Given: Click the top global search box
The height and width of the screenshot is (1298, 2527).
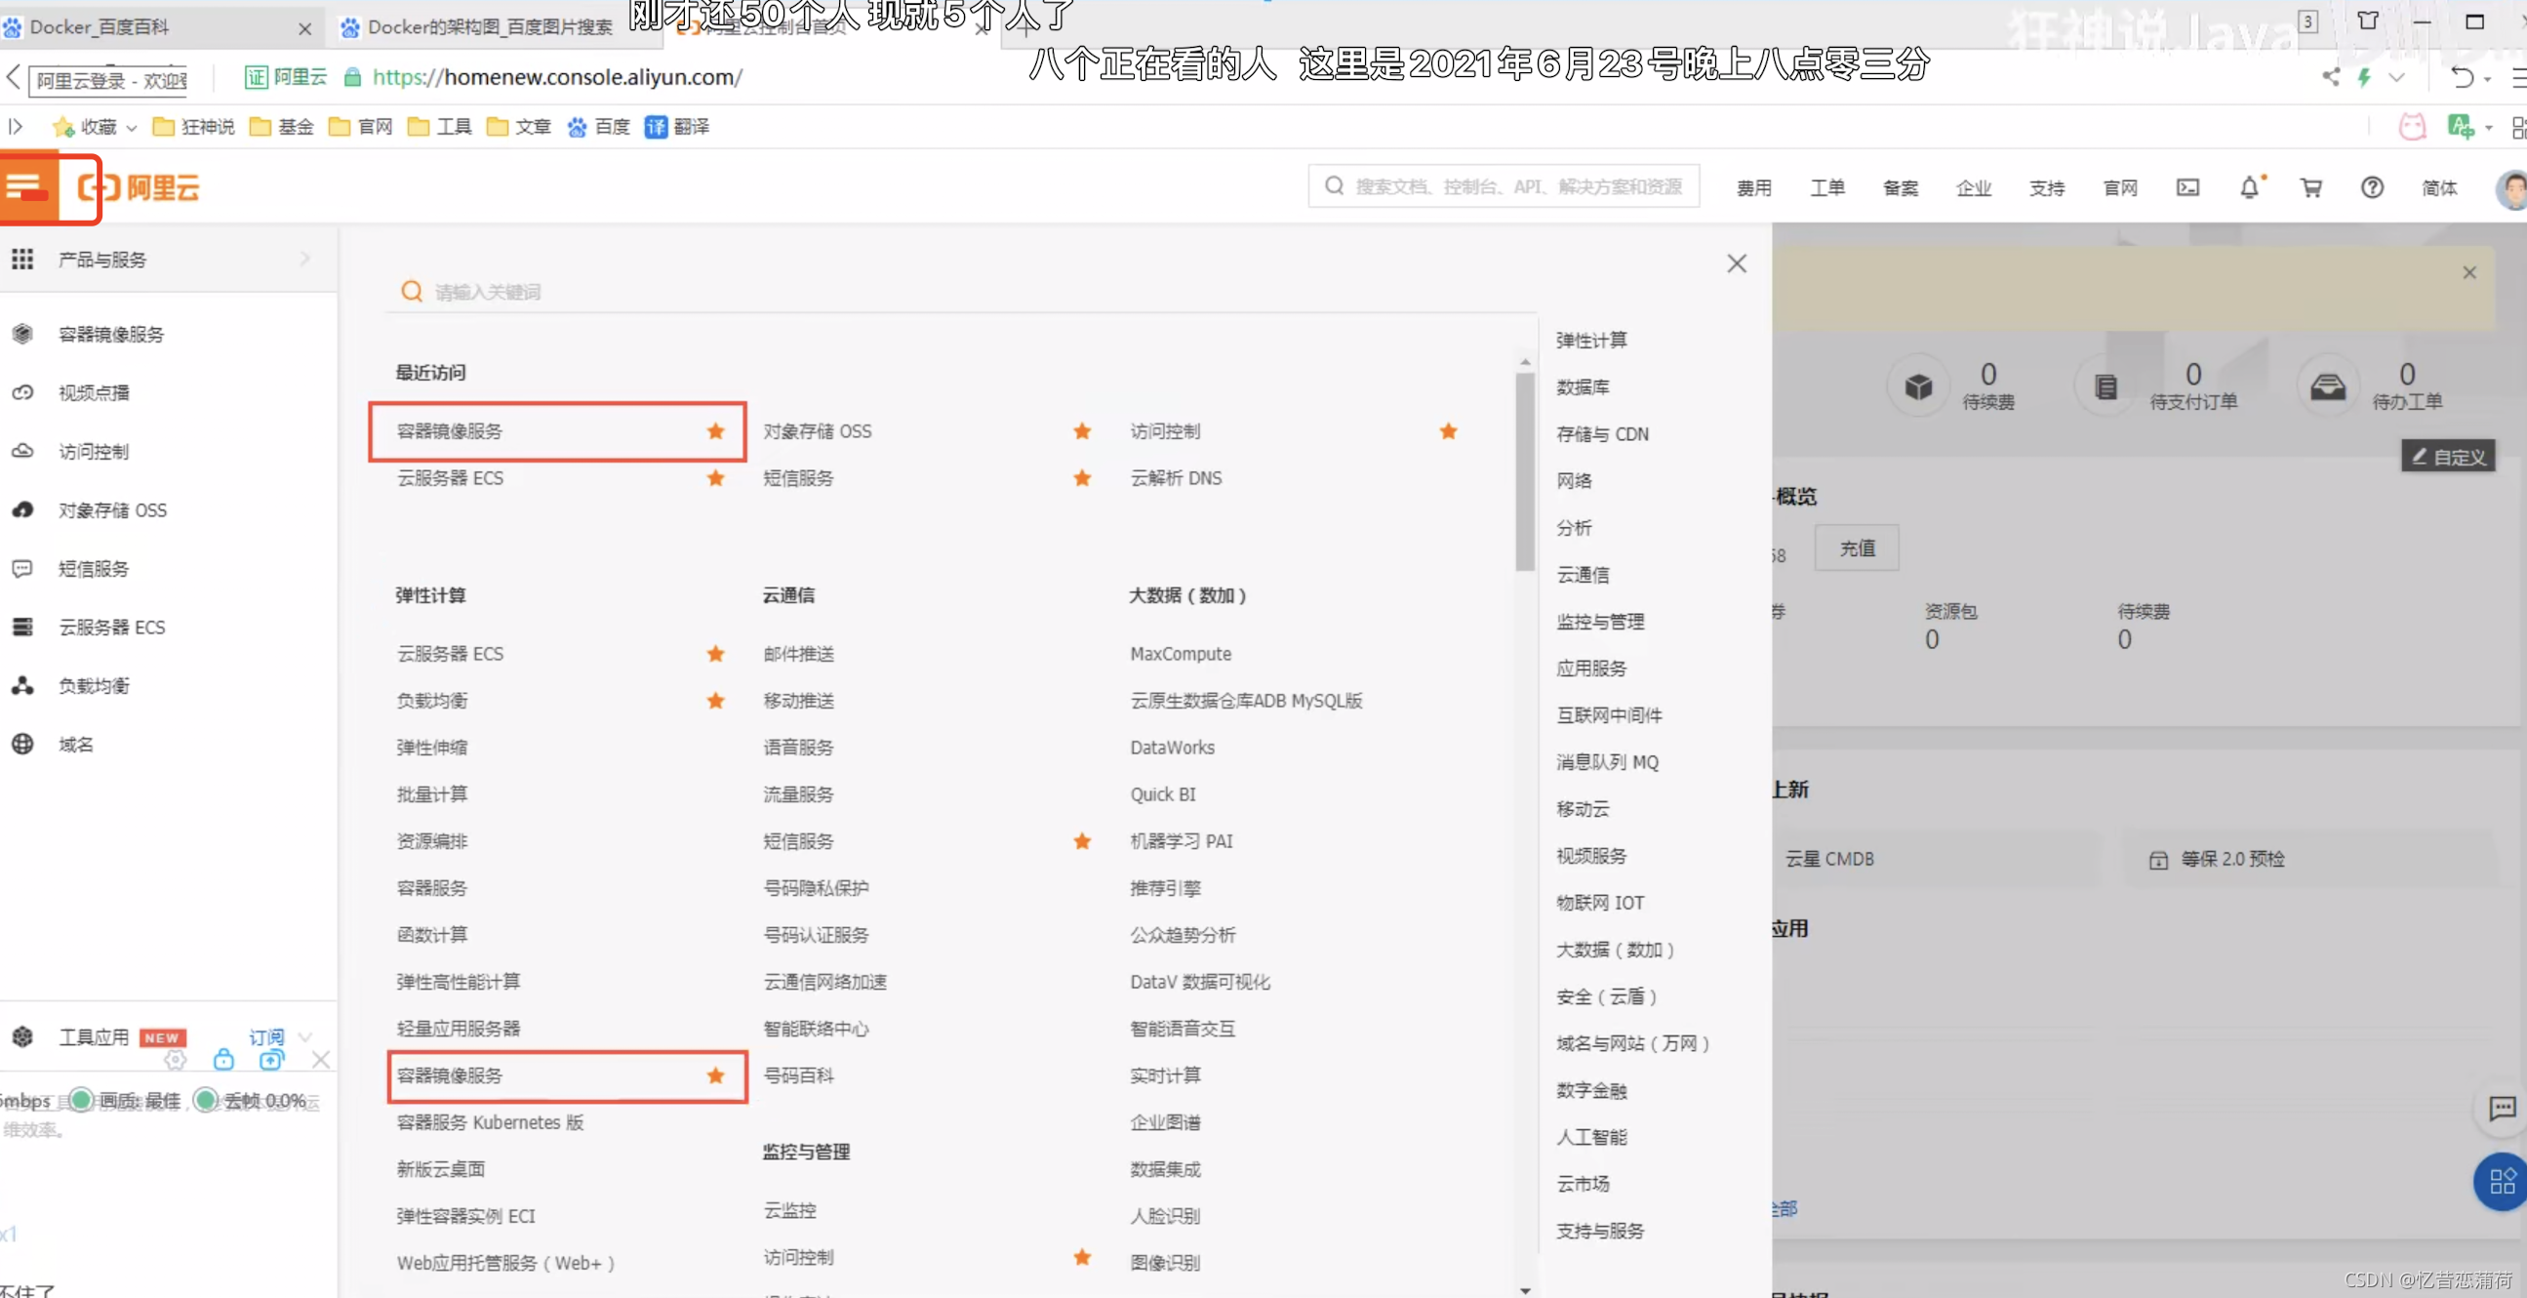Looking at the screenshot, I should tap(1504, 186).
